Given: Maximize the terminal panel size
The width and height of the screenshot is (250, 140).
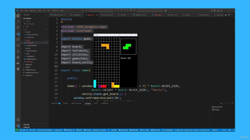Looking at the screenshot, I should tap(229, 103).
